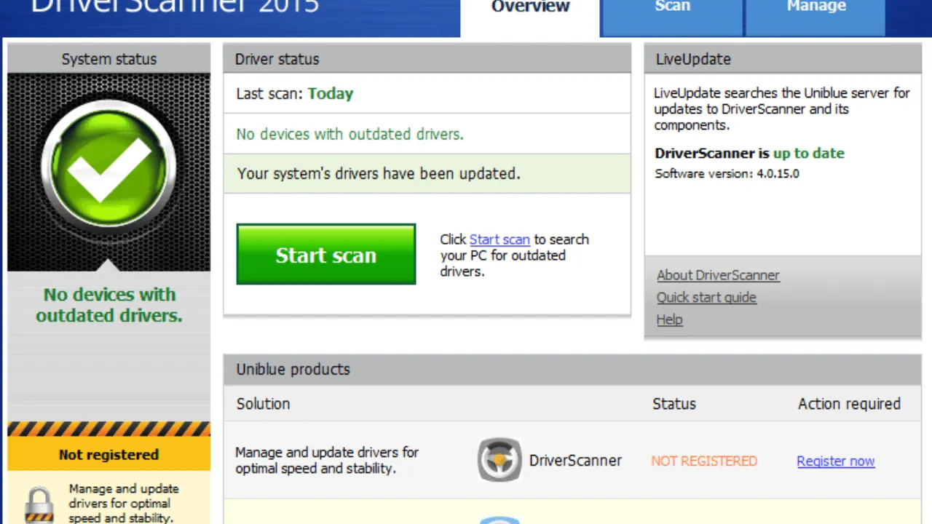Click the NOT REGISTERED status text
This screenshot has height=524, width=932.
coord(704,461)
